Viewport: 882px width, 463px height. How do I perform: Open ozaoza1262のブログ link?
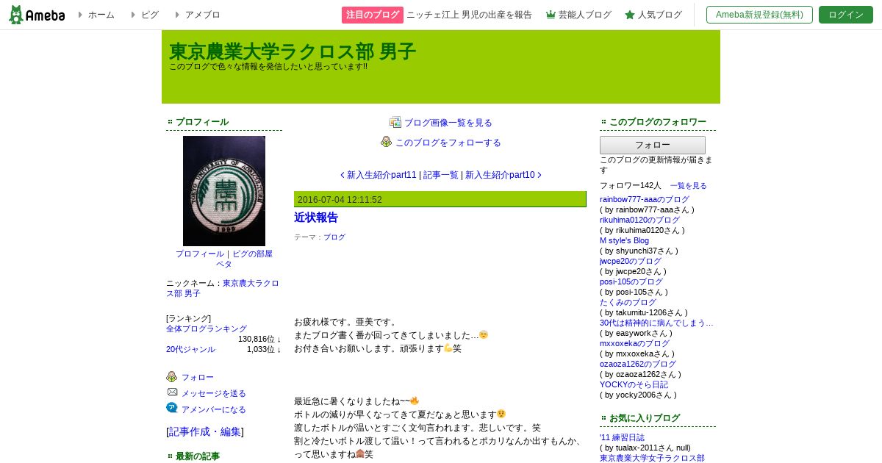(638, 364)
